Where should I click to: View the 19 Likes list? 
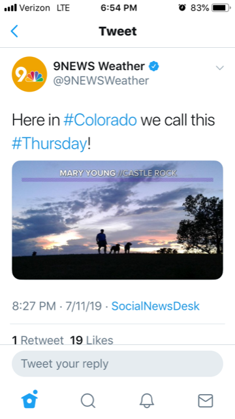click(x=91, y=340)
